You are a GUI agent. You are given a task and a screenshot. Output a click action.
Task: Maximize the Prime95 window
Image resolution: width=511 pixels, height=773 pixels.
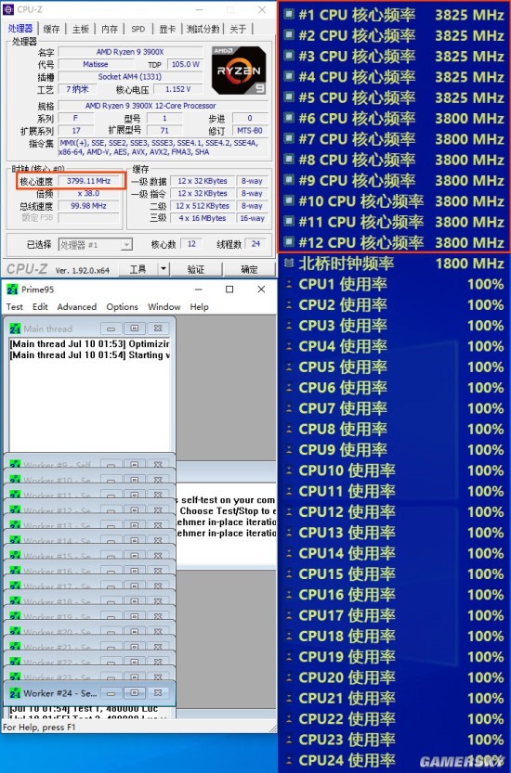(x=229, y=290)
